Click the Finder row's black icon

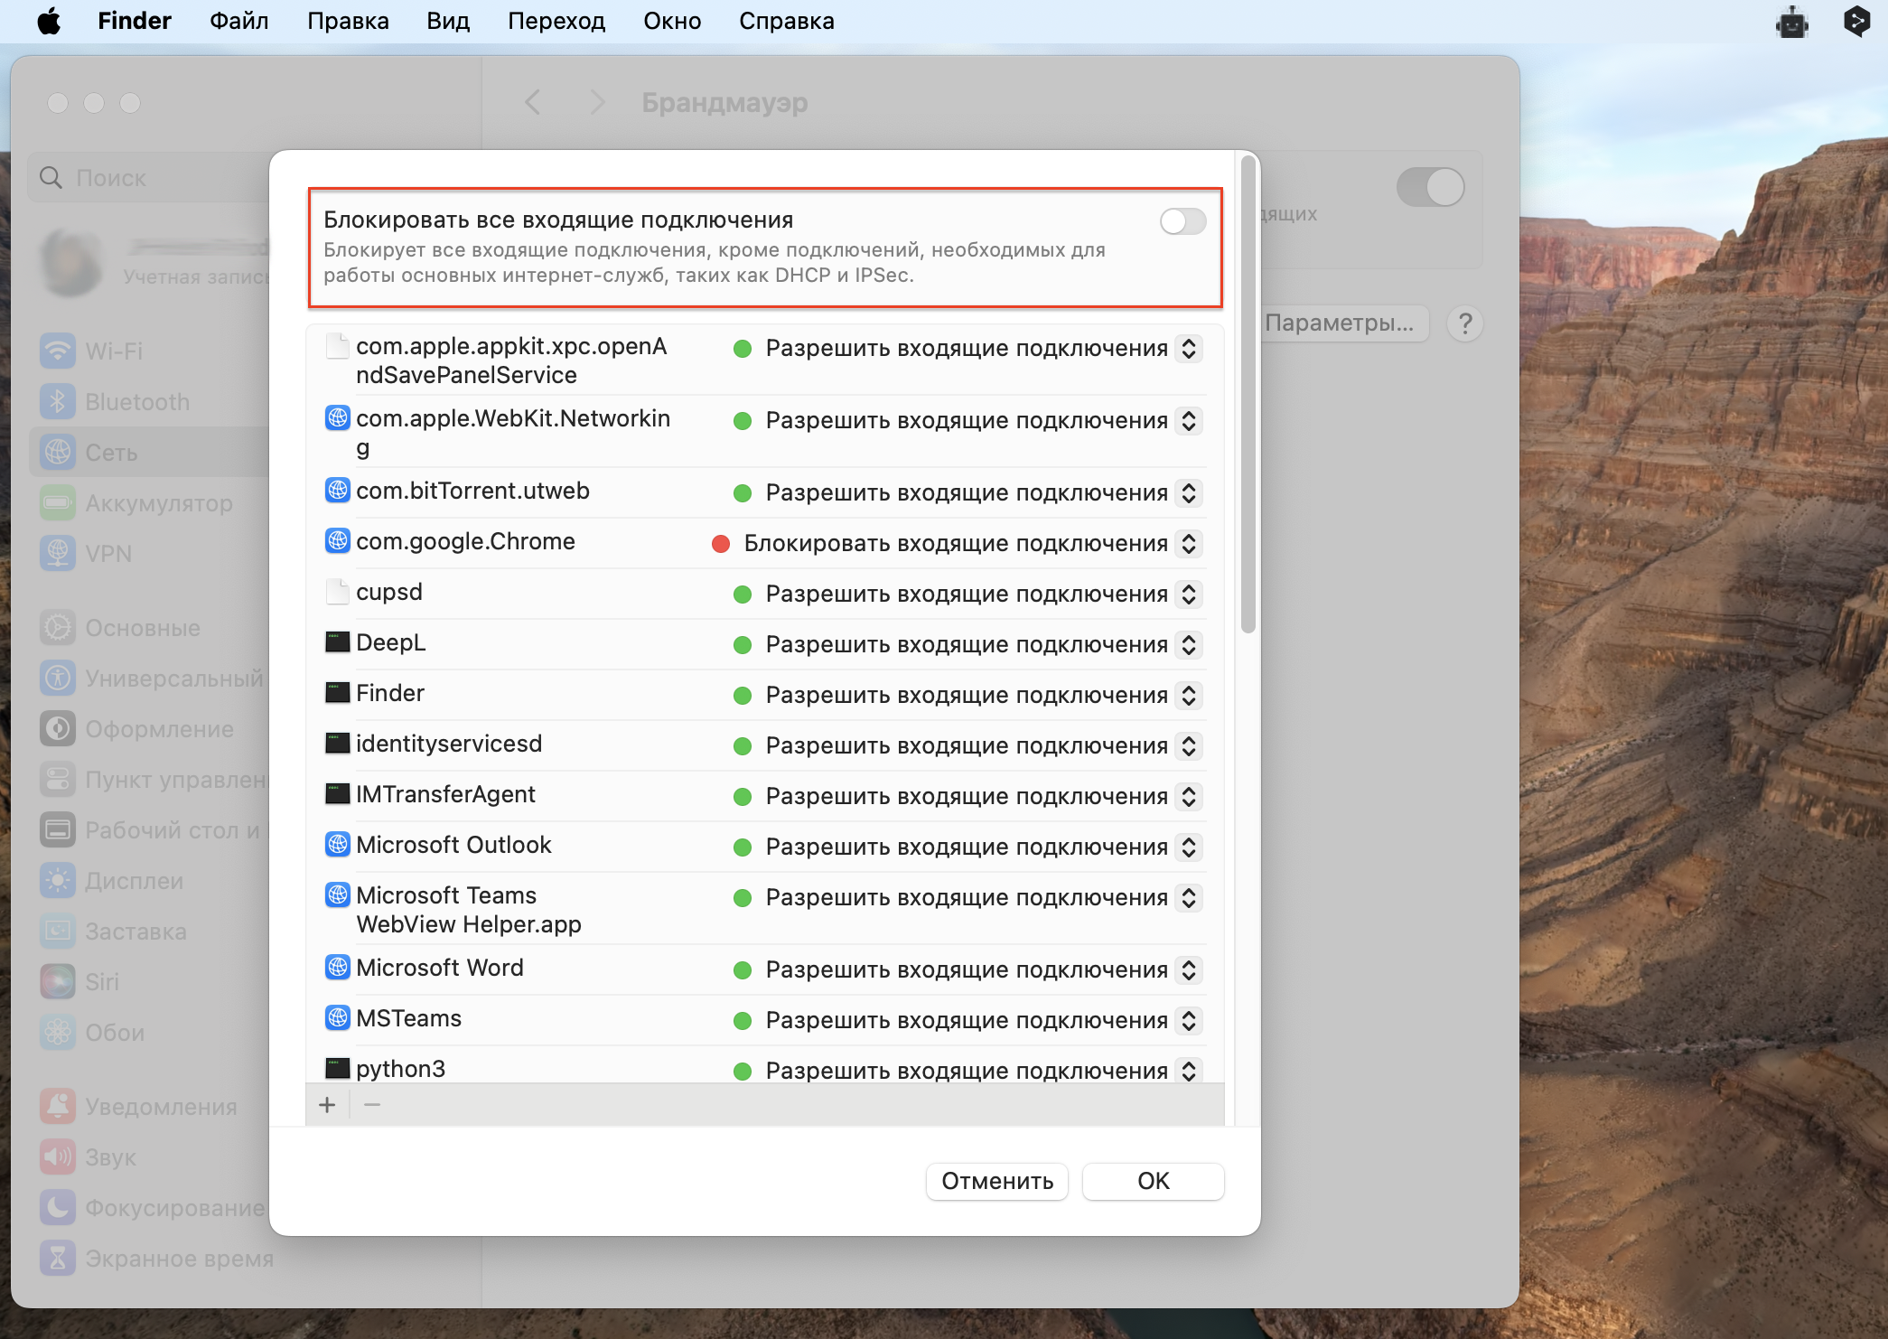point(337,693)
